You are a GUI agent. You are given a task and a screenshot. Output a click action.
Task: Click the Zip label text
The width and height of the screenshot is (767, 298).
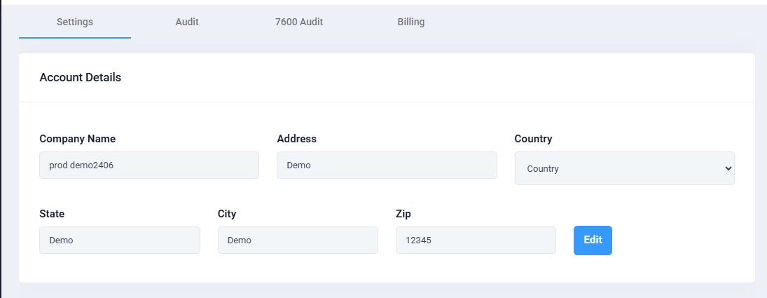tap(403, 214)
